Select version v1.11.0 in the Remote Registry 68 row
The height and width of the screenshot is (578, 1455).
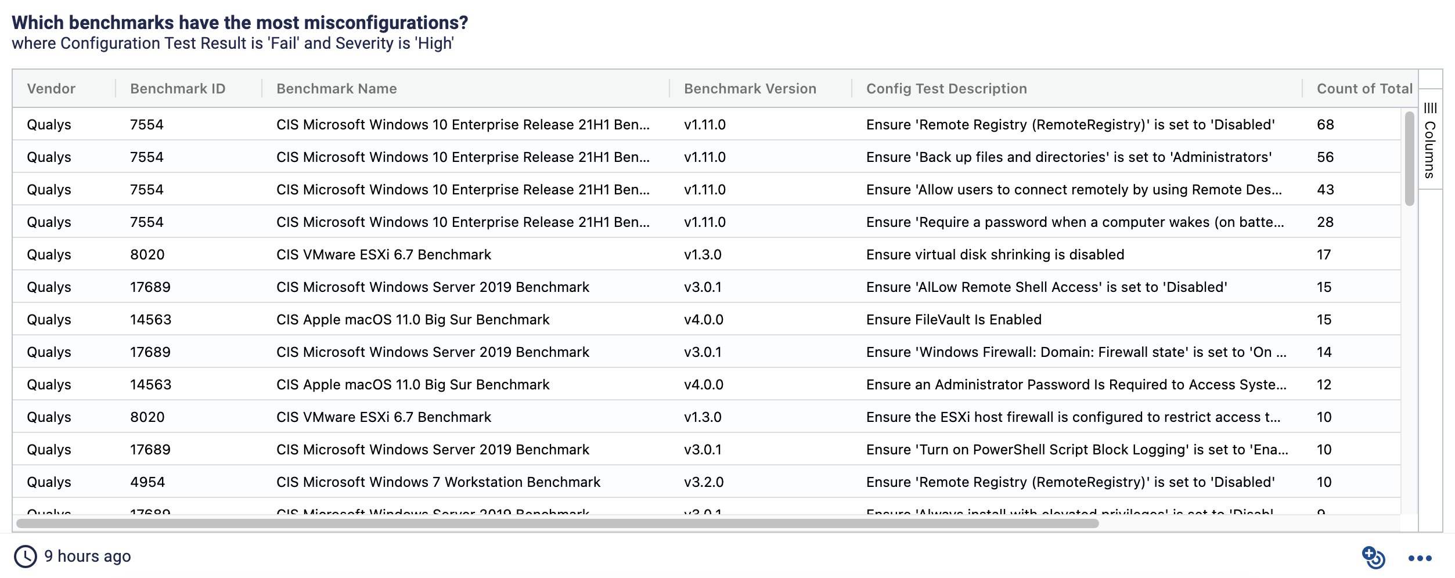point(705,125)
